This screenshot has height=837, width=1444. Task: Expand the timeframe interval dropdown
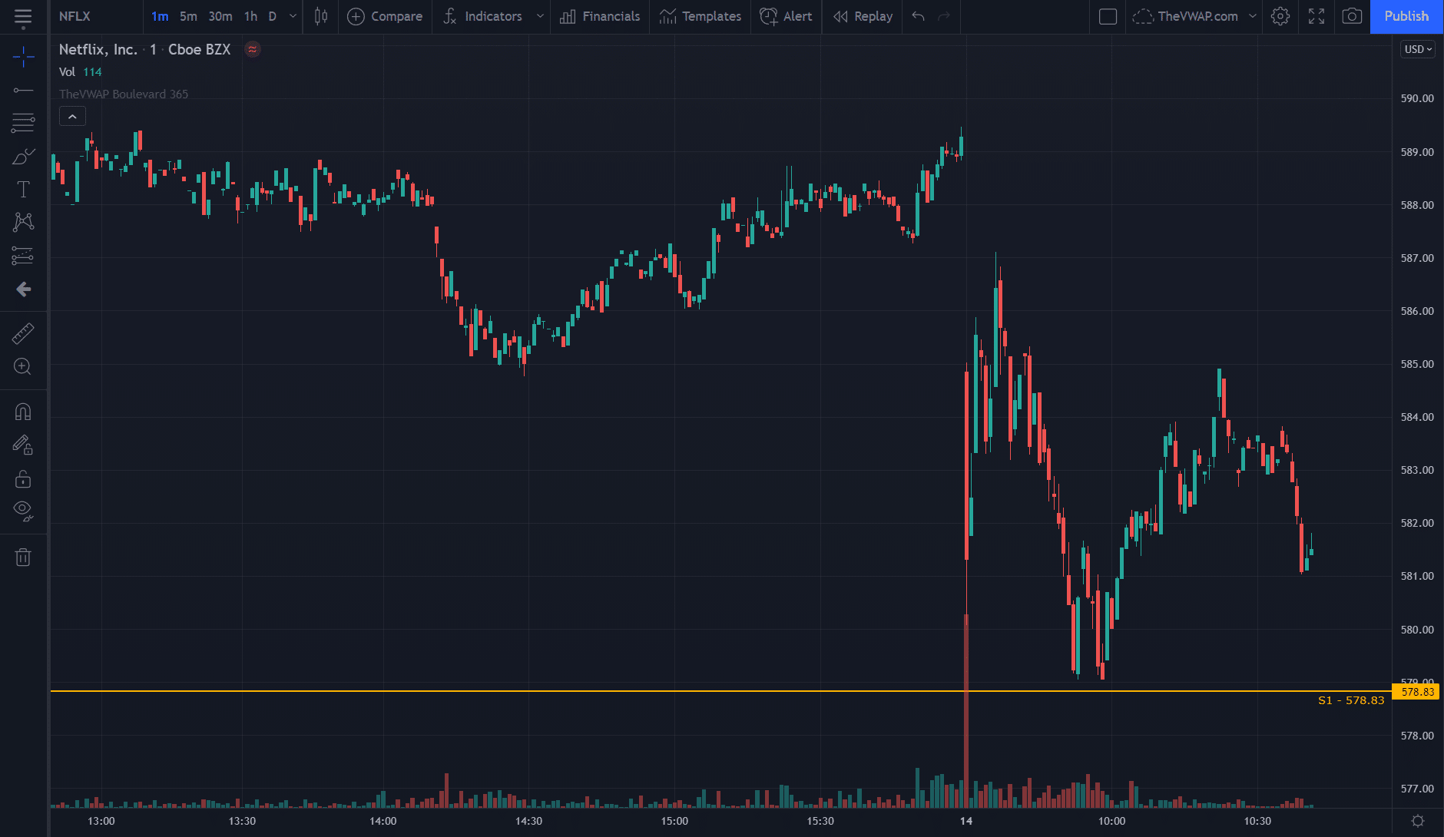click(x=293, y=16)
